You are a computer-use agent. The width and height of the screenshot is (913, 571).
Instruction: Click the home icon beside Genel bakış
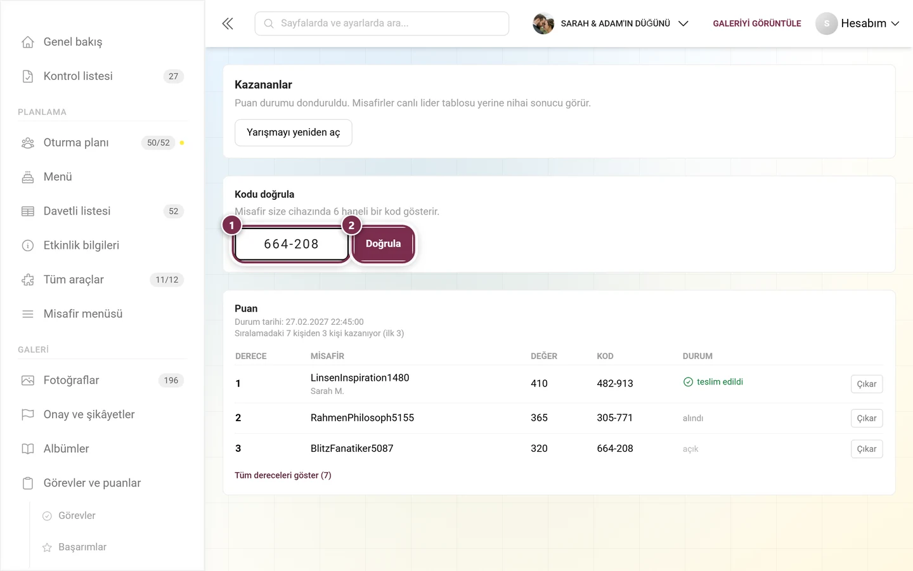click(28, 42)
